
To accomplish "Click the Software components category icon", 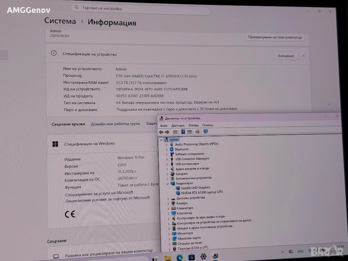I will 172,154.
